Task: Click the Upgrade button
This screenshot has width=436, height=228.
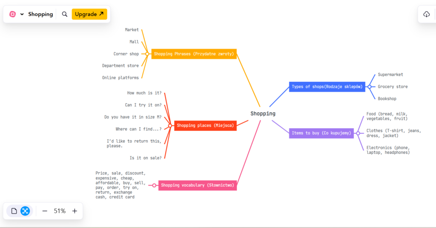Action: (x=89, y=14)
